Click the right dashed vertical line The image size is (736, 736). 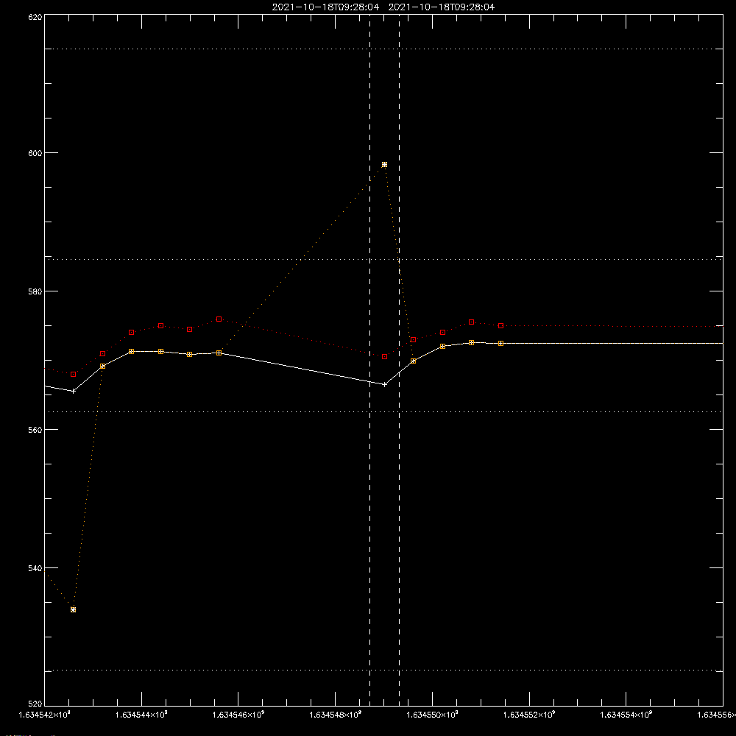click(x=399, y=360)
